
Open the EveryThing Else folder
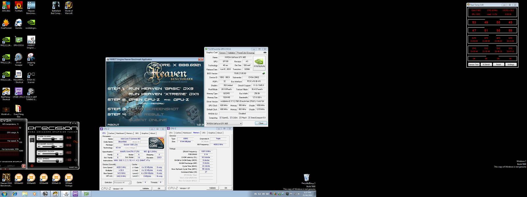click(x=19, y=111)
